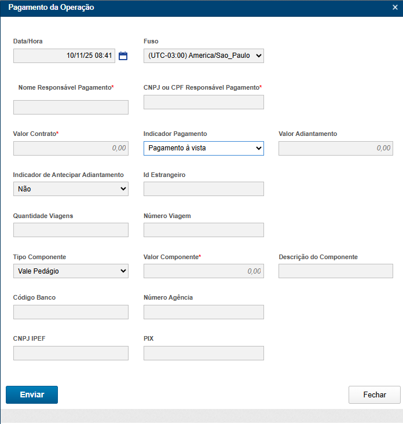The width and height of the screenshot is (403, 424).
Task: Click the CNPJ ou CPF Responsável field
Action: [203, 102]
